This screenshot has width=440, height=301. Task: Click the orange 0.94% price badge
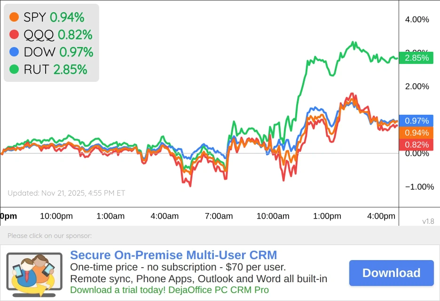click(x=416, y=133)
